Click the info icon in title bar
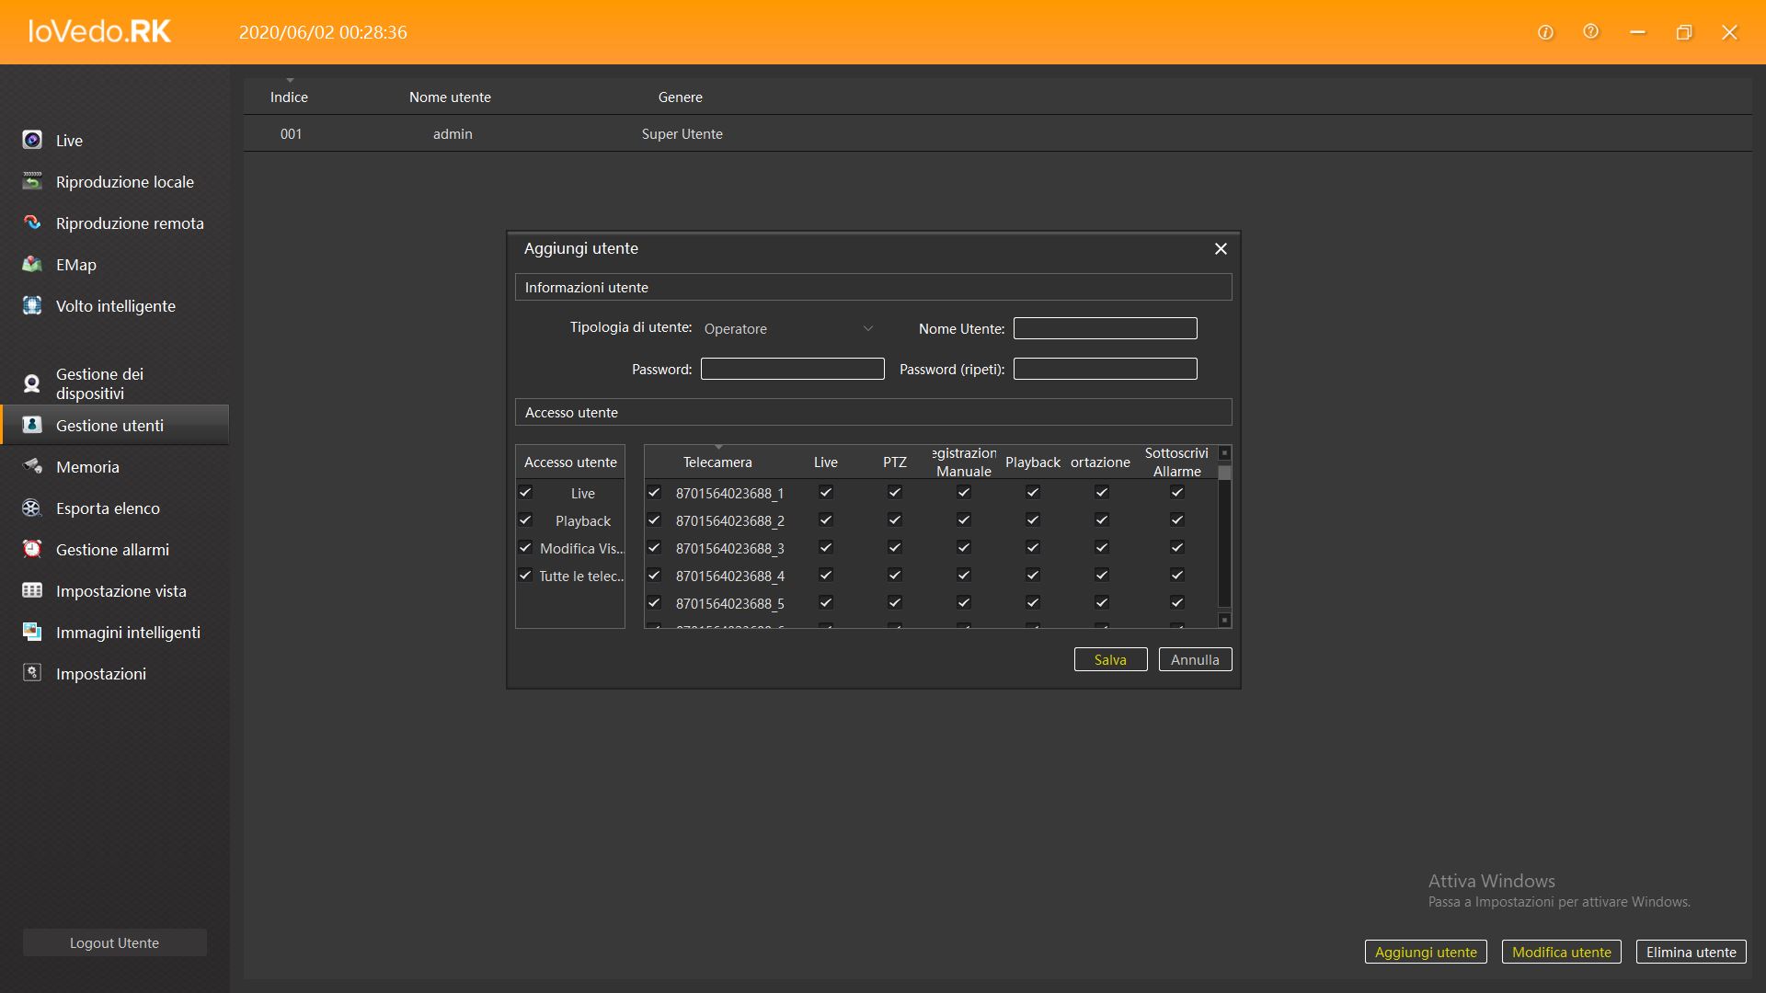 [1545, 32]
